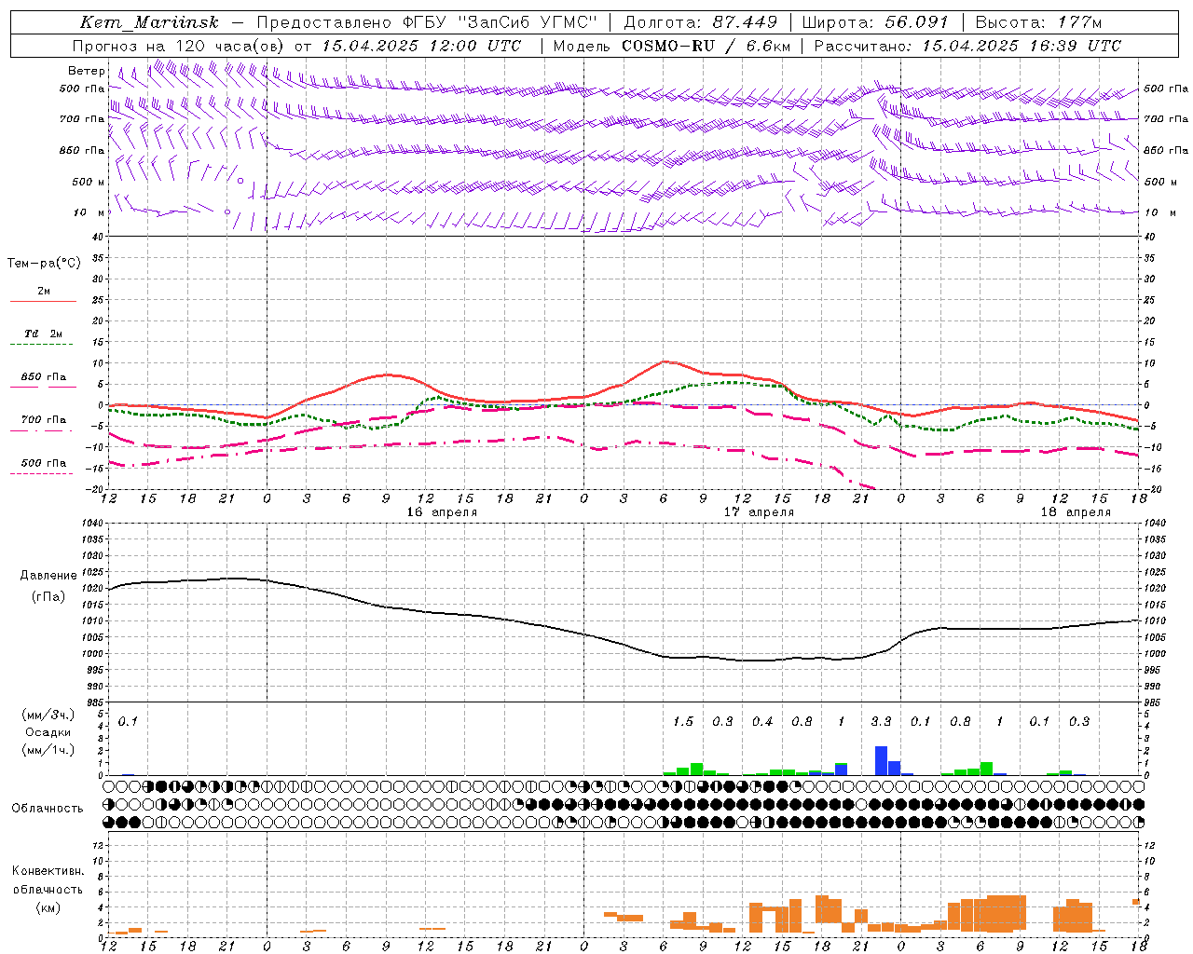Click the latitude value "56.091"

[x=916, y=22]
